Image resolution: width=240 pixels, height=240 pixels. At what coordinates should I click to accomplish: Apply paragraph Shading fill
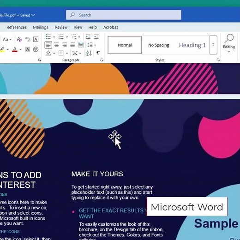point(48,53)
